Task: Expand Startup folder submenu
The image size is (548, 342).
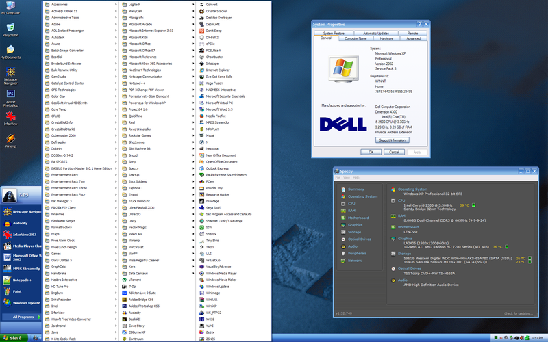Action: click(158, 175)
